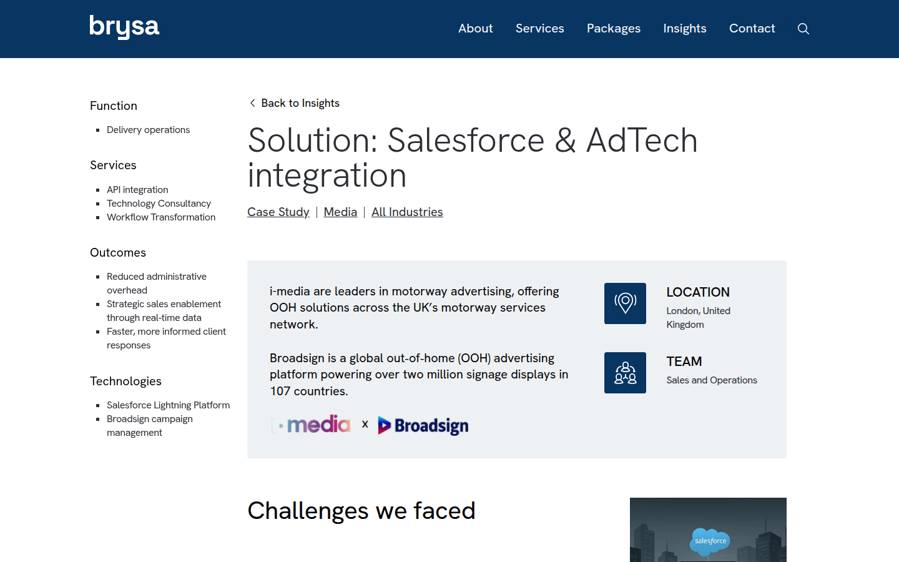
Task: Click the Broadsign logo
Action: point(423,426)
